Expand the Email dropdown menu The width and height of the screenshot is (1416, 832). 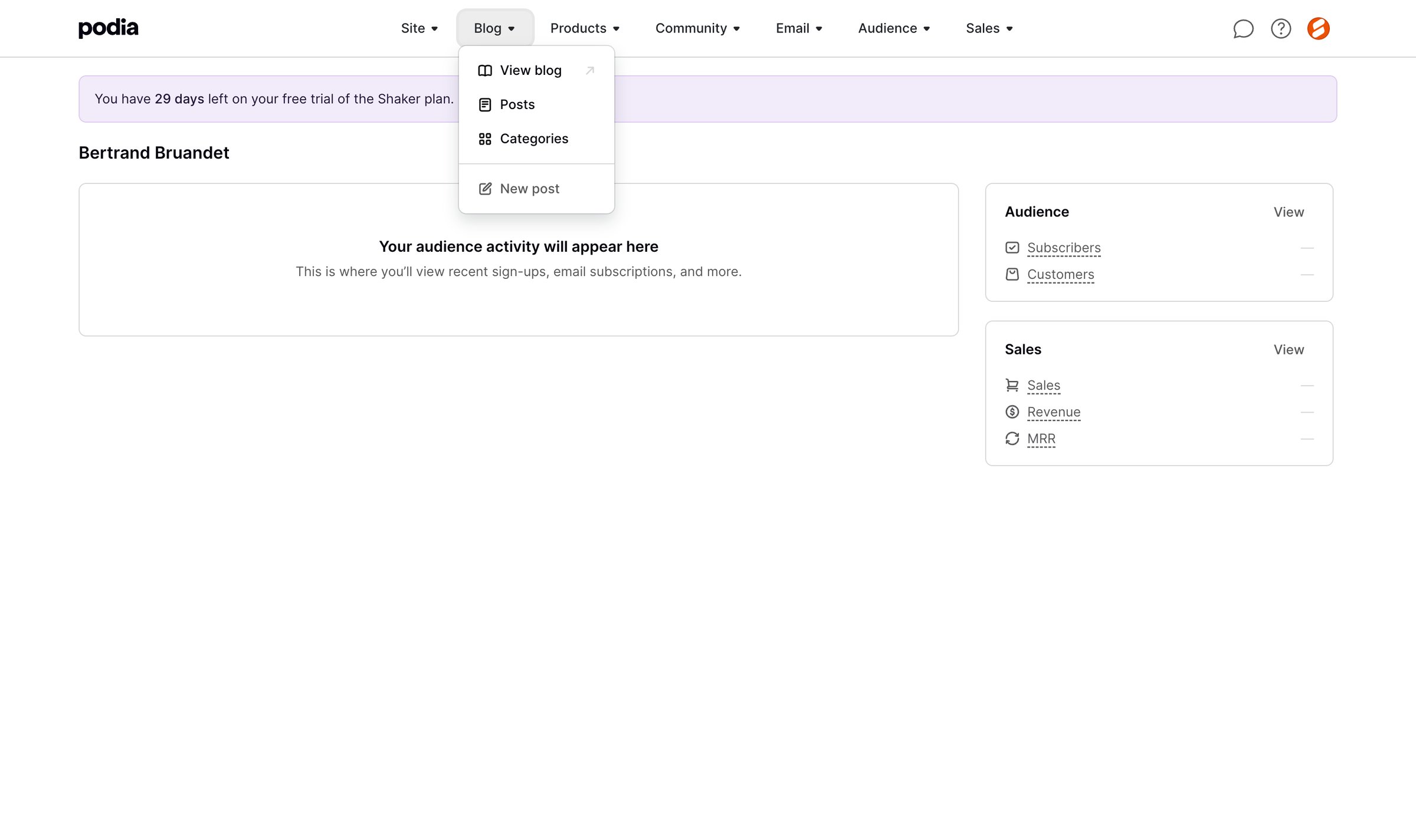[799, 28]
